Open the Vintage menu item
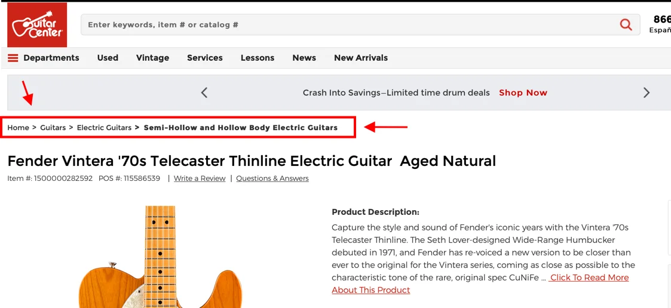This screenshot has height=308, width=671. pyautogui.click(x=153, y=58)
